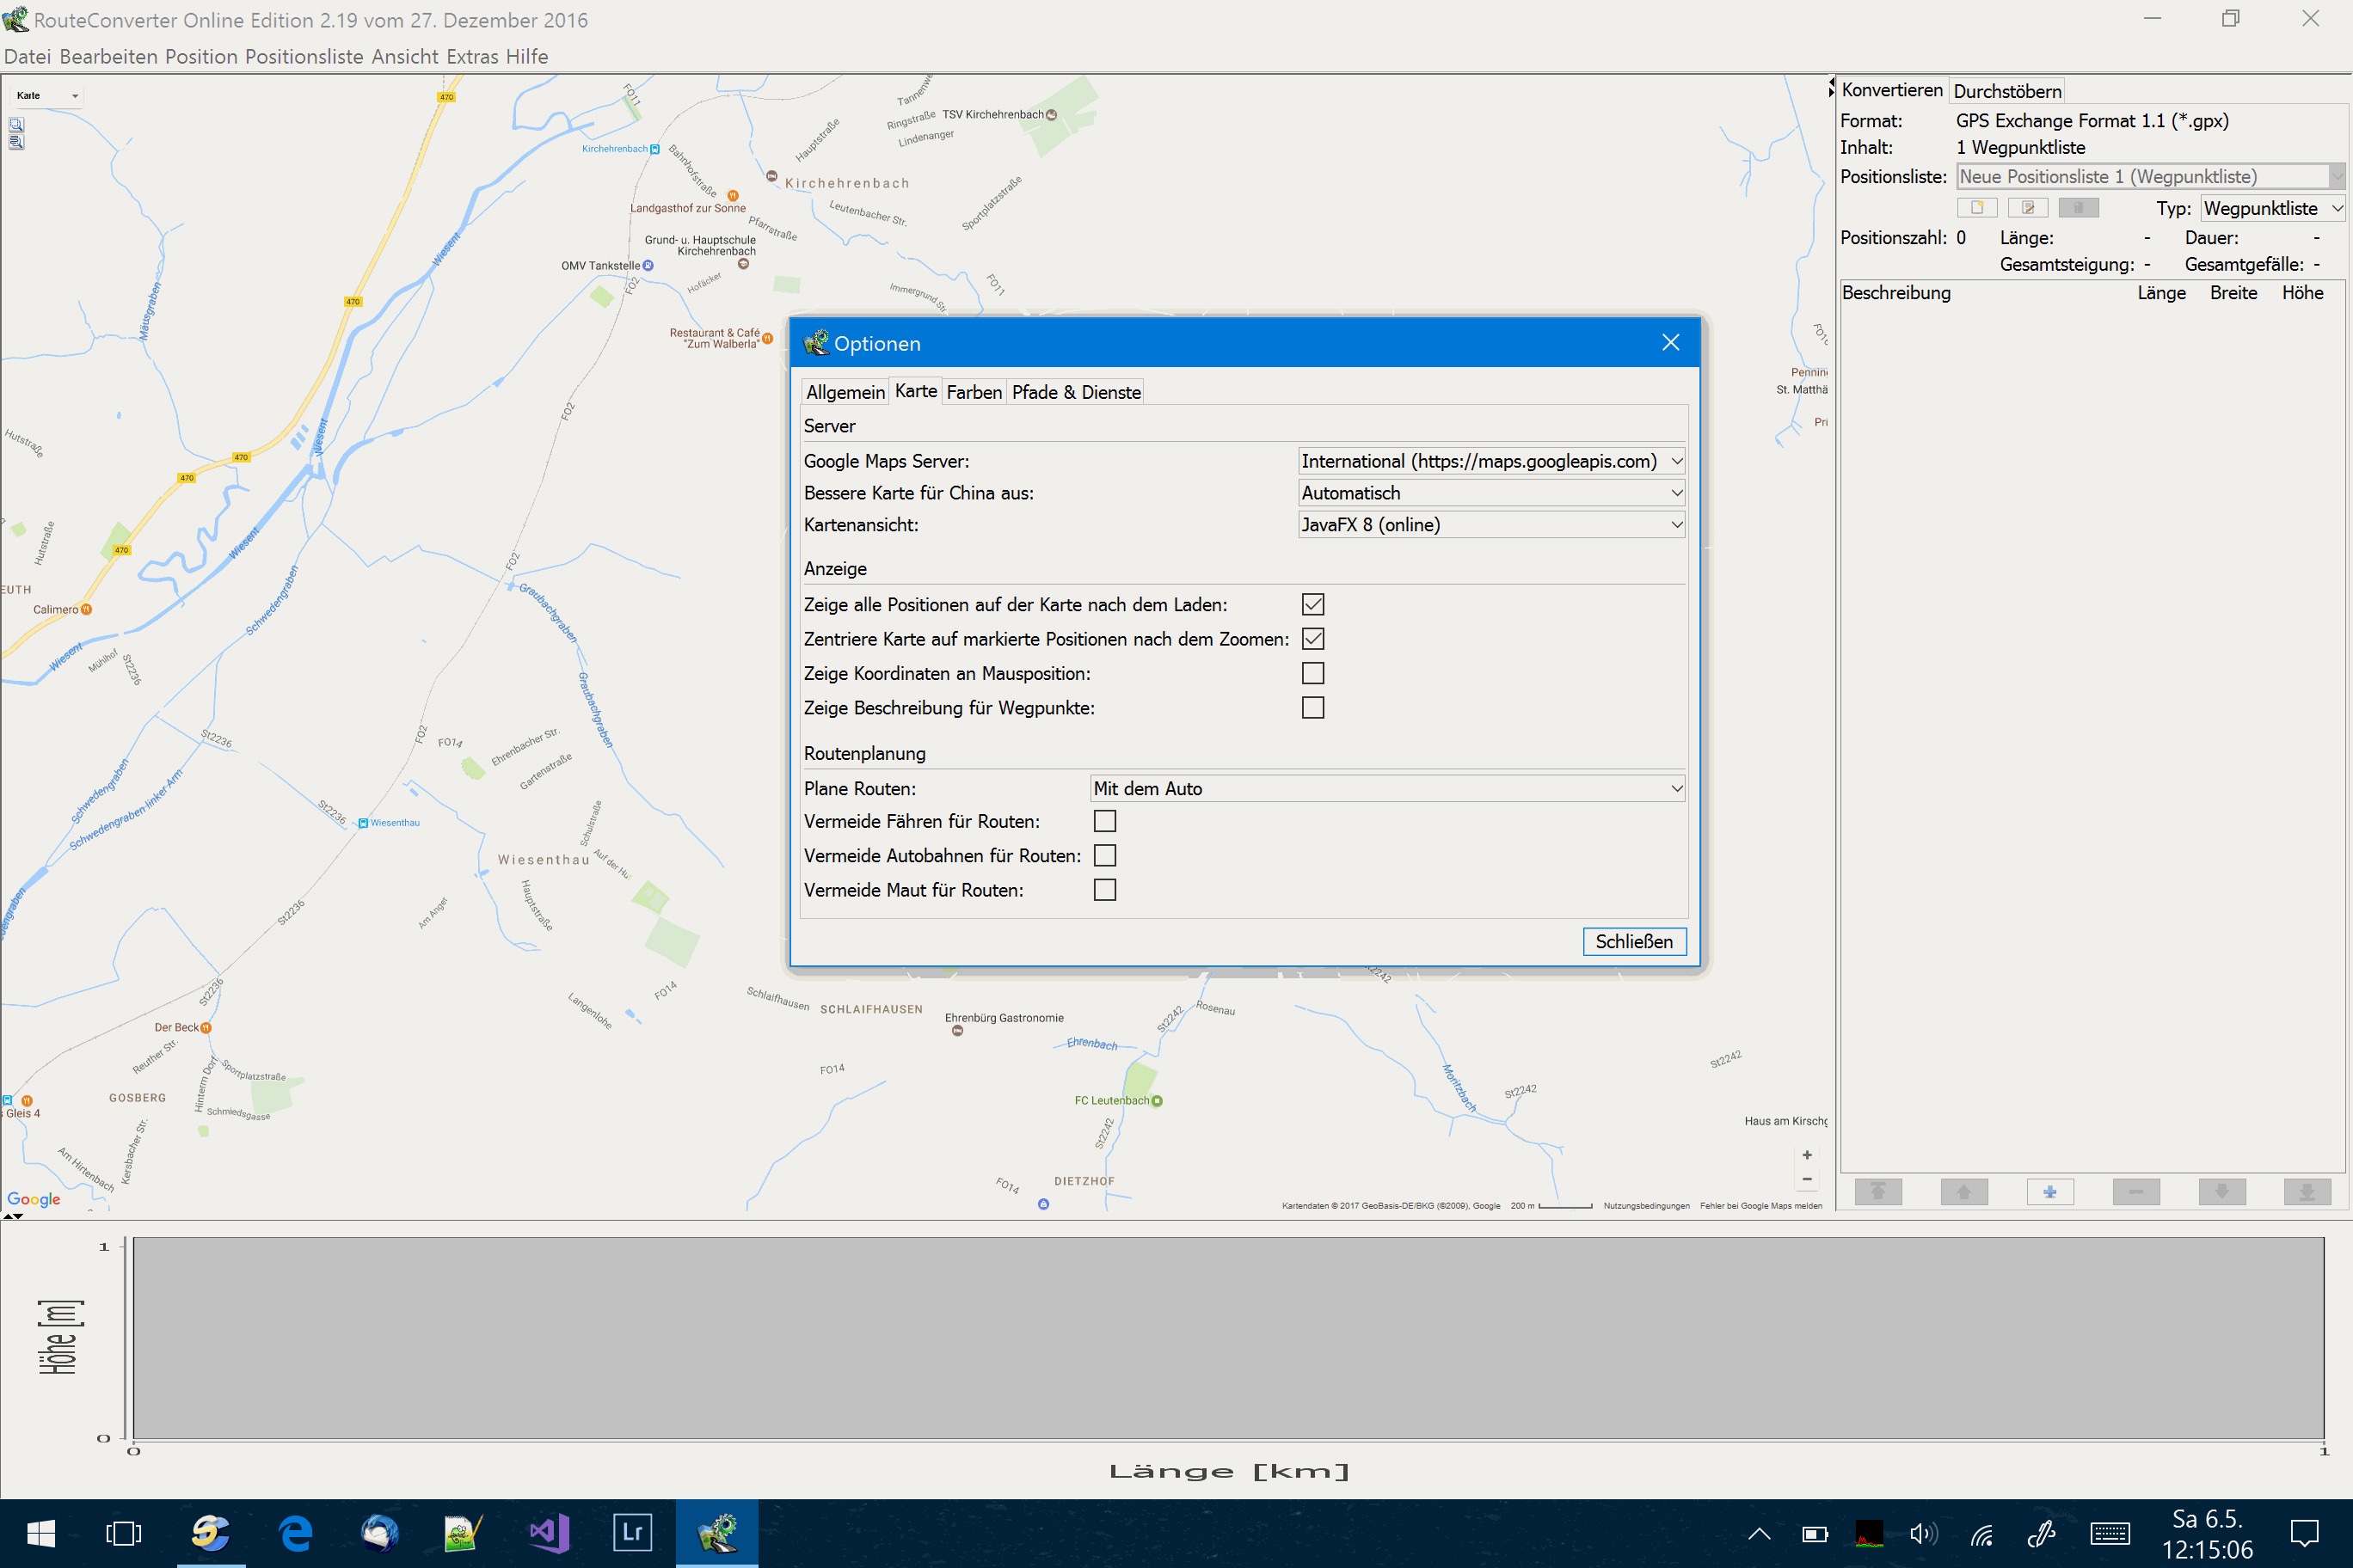Collapse the right panel using divider arrow

coord(1832,93)
